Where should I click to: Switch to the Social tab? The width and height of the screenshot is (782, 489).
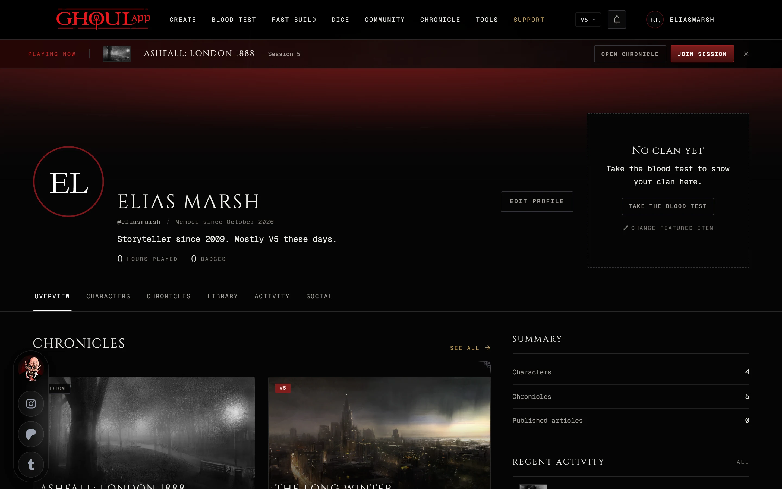(319, 296)
